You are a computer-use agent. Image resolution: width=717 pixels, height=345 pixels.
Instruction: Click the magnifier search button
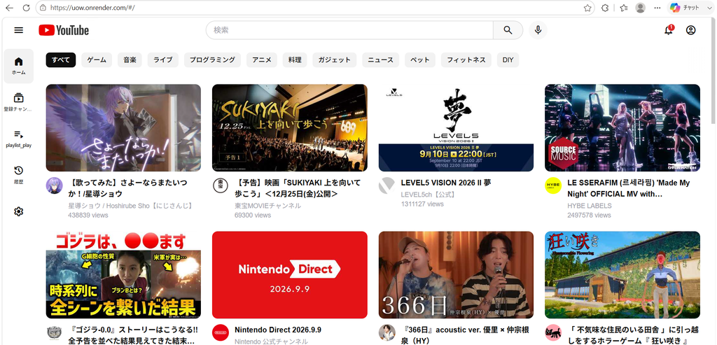click(508, 30)
